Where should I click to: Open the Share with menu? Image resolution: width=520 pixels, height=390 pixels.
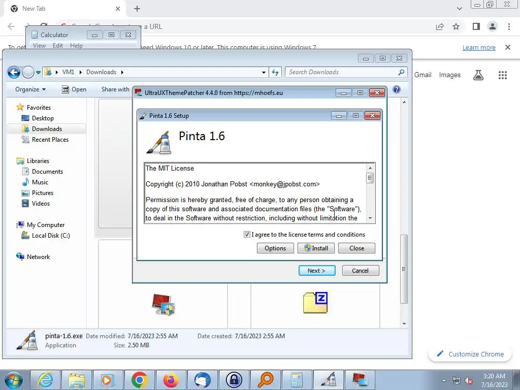(115, 89)
